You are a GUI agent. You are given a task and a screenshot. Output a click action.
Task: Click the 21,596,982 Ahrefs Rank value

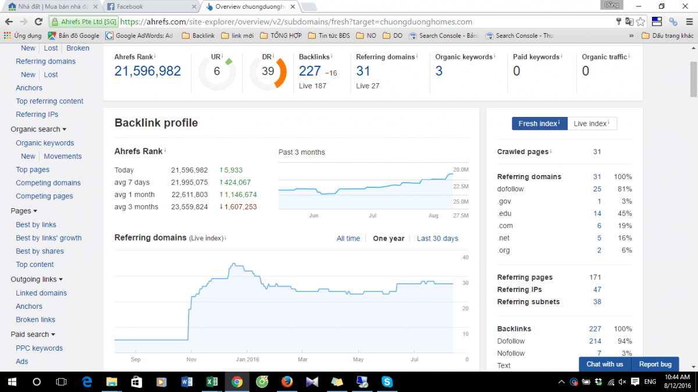pos(148,71)
